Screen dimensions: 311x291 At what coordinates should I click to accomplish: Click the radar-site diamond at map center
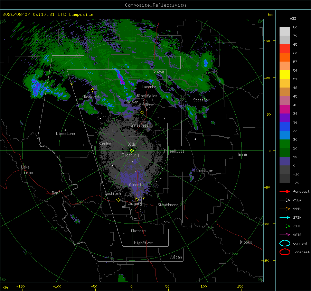point(132,151)
